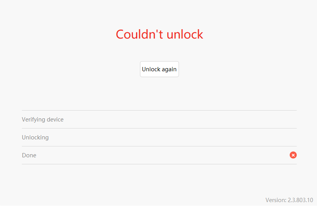Click the Couldn't unlock heading

[159, 34]
